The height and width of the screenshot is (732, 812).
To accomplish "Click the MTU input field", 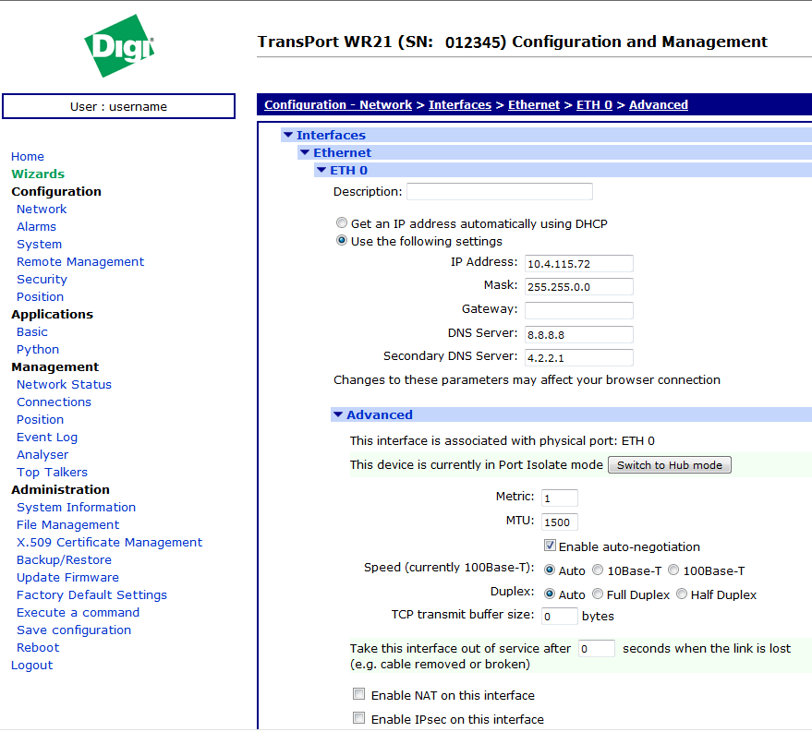I will pos(560,522).
